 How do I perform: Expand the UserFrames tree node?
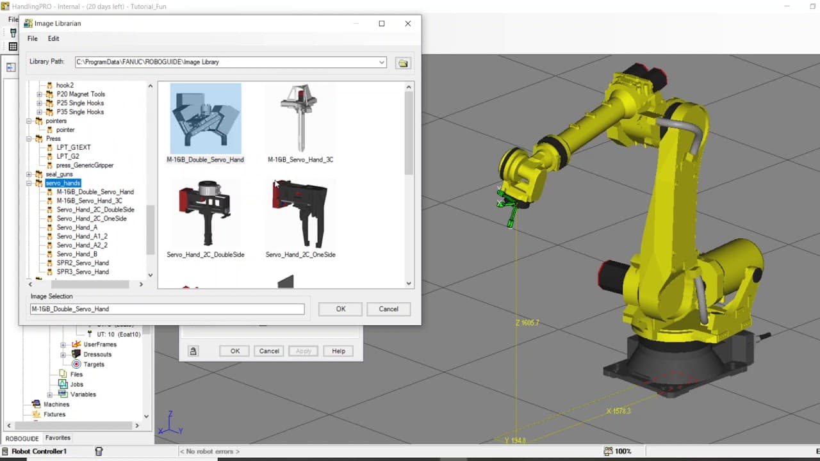(x=63, y=344)
